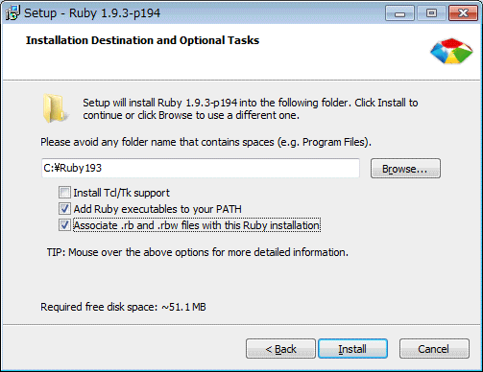The image size is (483, 372).
Task: Uncheck Associate .rb and .rbw files option
Action: pyautogui.click(x=64, y=225)
